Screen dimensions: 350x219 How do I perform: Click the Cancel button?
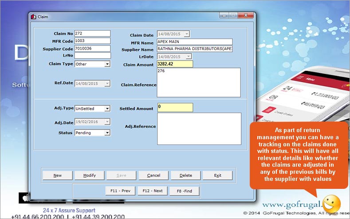(x=153, y=175)
